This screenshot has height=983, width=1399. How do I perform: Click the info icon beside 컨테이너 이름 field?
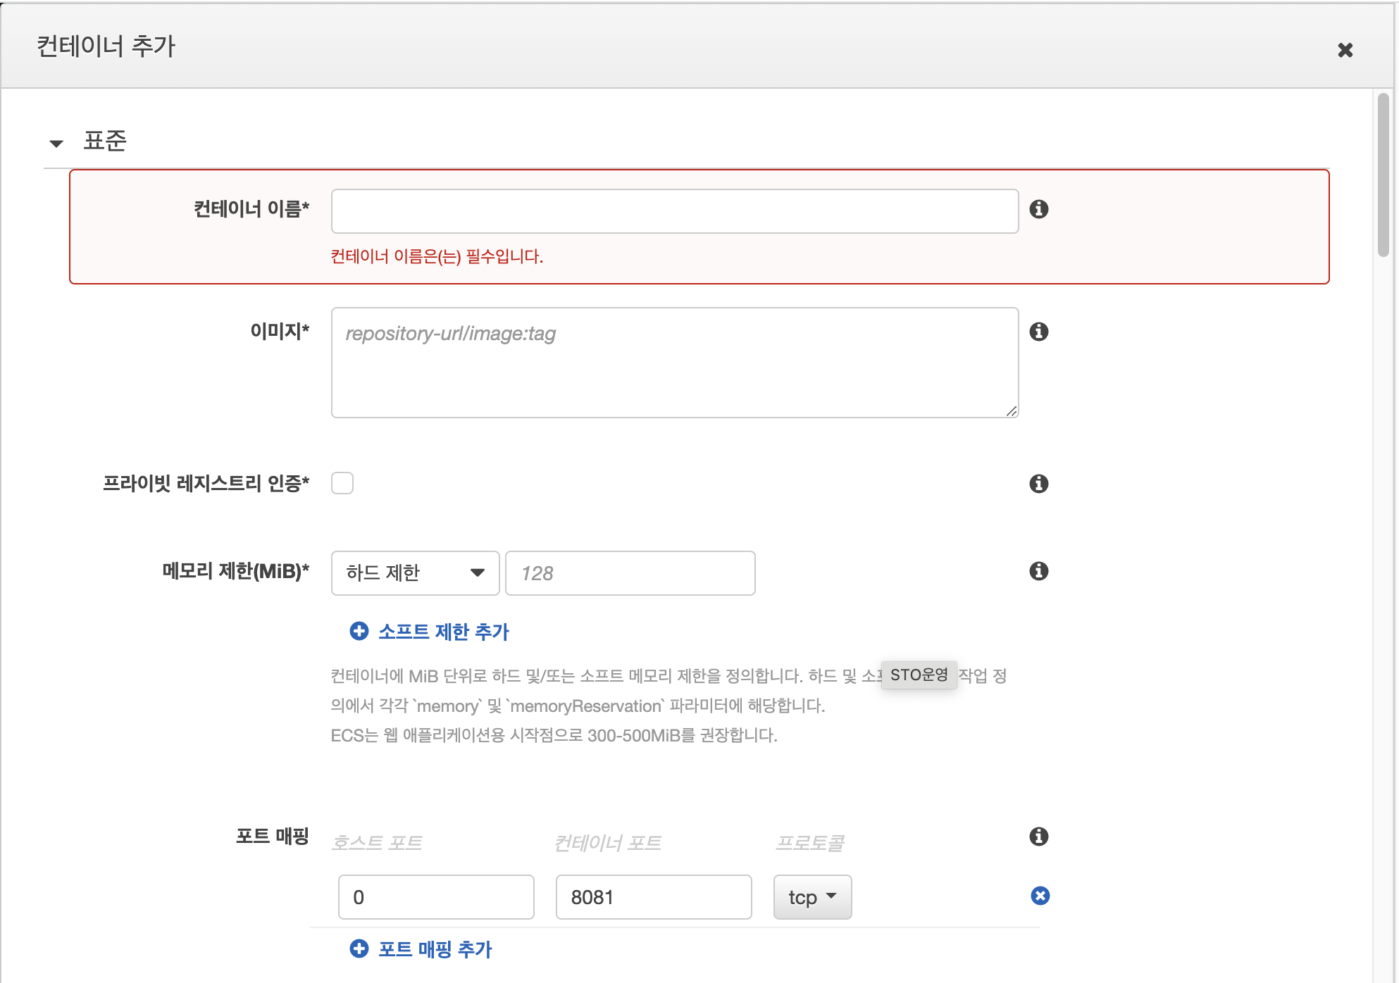[x=1040, y=209]
